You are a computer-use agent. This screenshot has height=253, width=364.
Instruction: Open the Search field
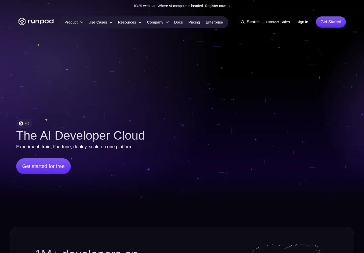pos(250,22)
